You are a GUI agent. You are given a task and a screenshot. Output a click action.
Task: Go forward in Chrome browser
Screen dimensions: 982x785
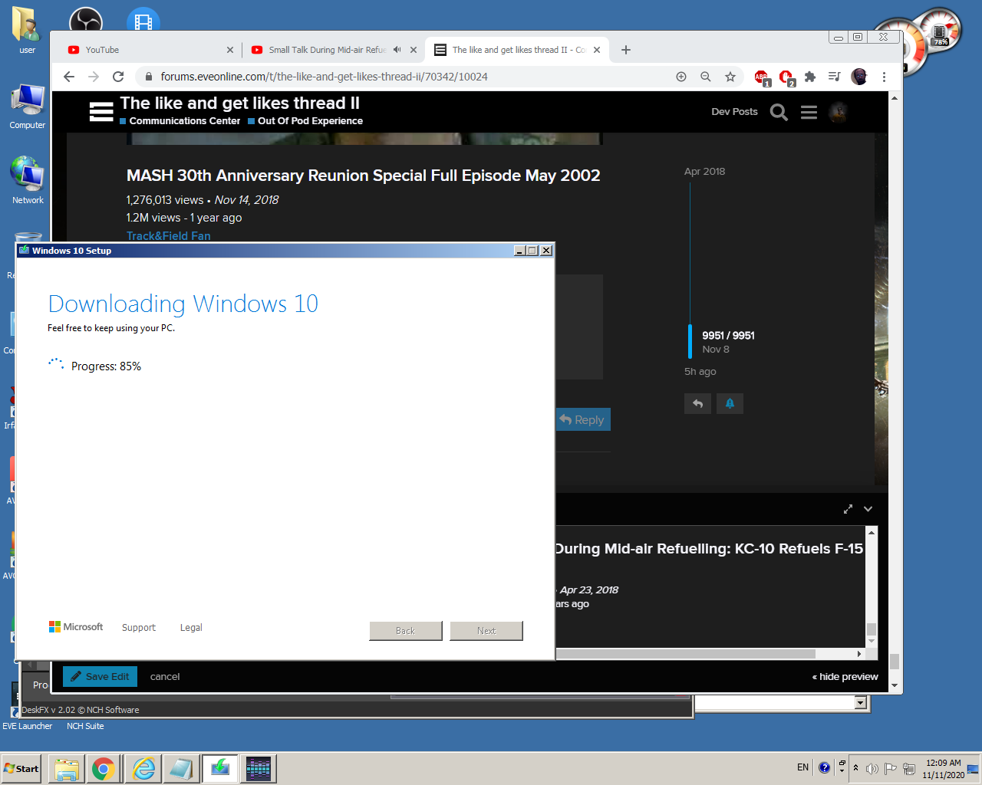94,77
